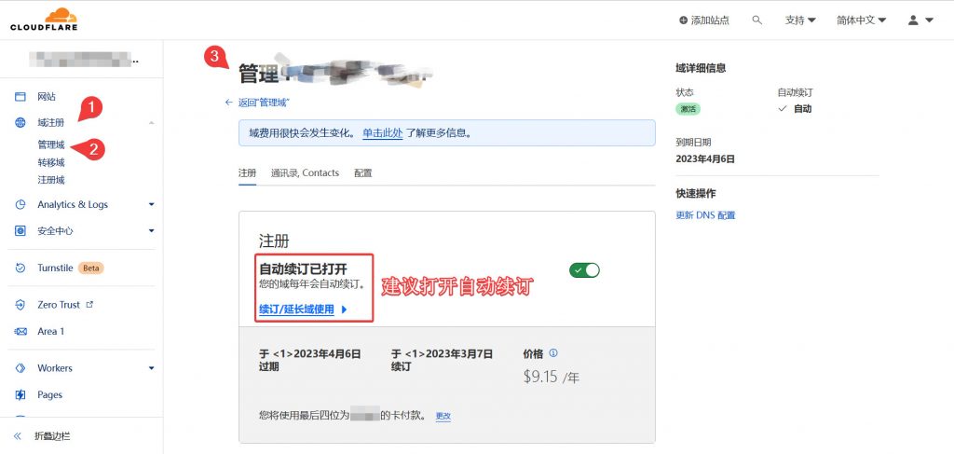Click the search magnifier icon in header
The image size is (954, 454).
(x=756, y=21)
